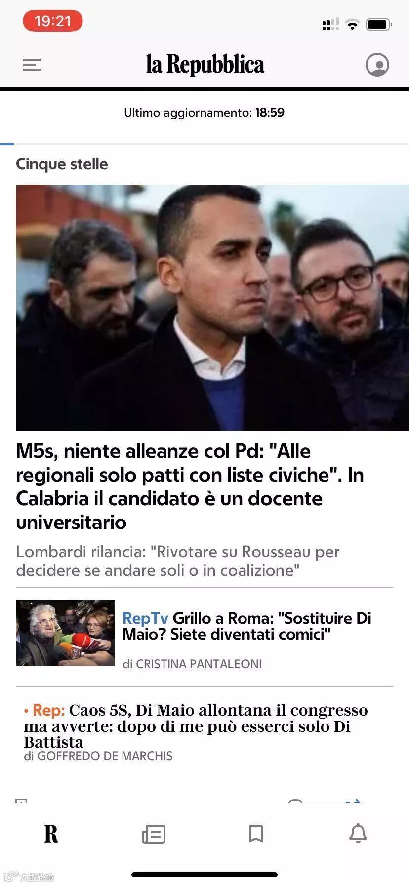This screenshot has height=885, width=409.
Task: Tap the Goffredo De Marchis author byline
Action: pyautogui.click(x=98, y=756)
